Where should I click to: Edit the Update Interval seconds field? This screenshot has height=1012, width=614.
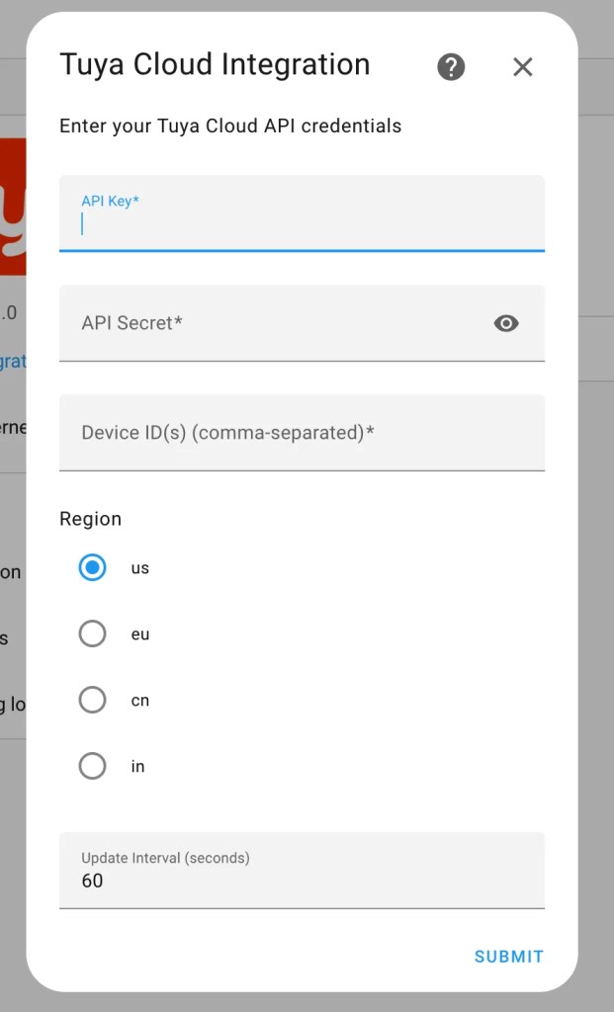coord(302,870)
